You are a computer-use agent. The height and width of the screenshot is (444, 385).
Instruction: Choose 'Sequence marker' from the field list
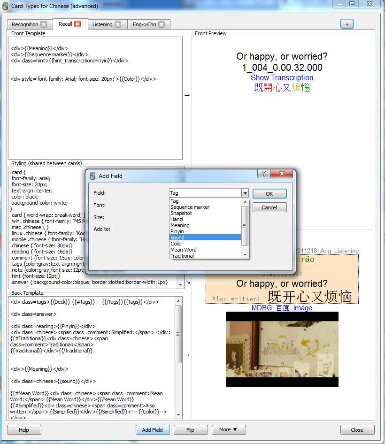(205, 207)
